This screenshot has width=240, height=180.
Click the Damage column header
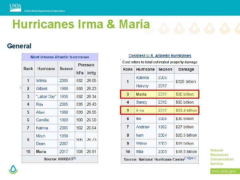point(186,69)
